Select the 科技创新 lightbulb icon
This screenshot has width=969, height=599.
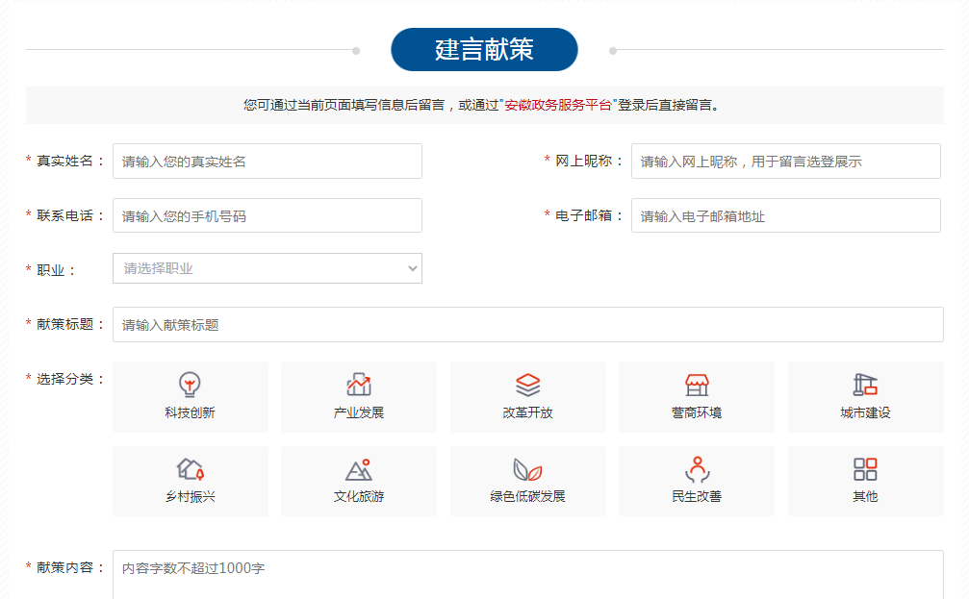[190, 385]
